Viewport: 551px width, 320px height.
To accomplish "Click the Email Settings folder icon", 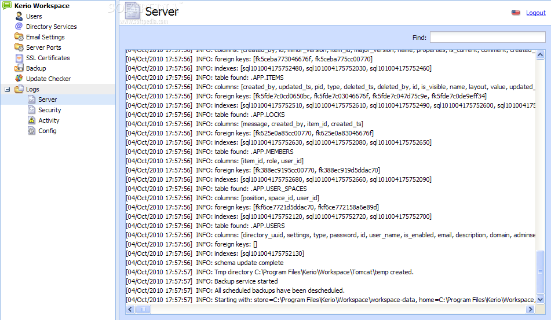I will click(x=19, y=37).
